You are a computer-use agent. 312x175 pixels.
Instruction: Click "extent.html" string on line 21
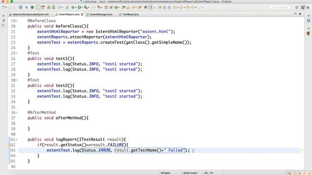[x=156, y=32]
